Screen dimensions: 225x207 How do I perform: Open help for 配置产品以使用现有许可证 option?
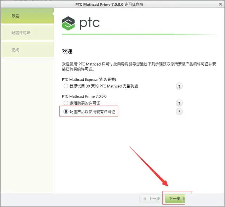(x=179, y=112)
